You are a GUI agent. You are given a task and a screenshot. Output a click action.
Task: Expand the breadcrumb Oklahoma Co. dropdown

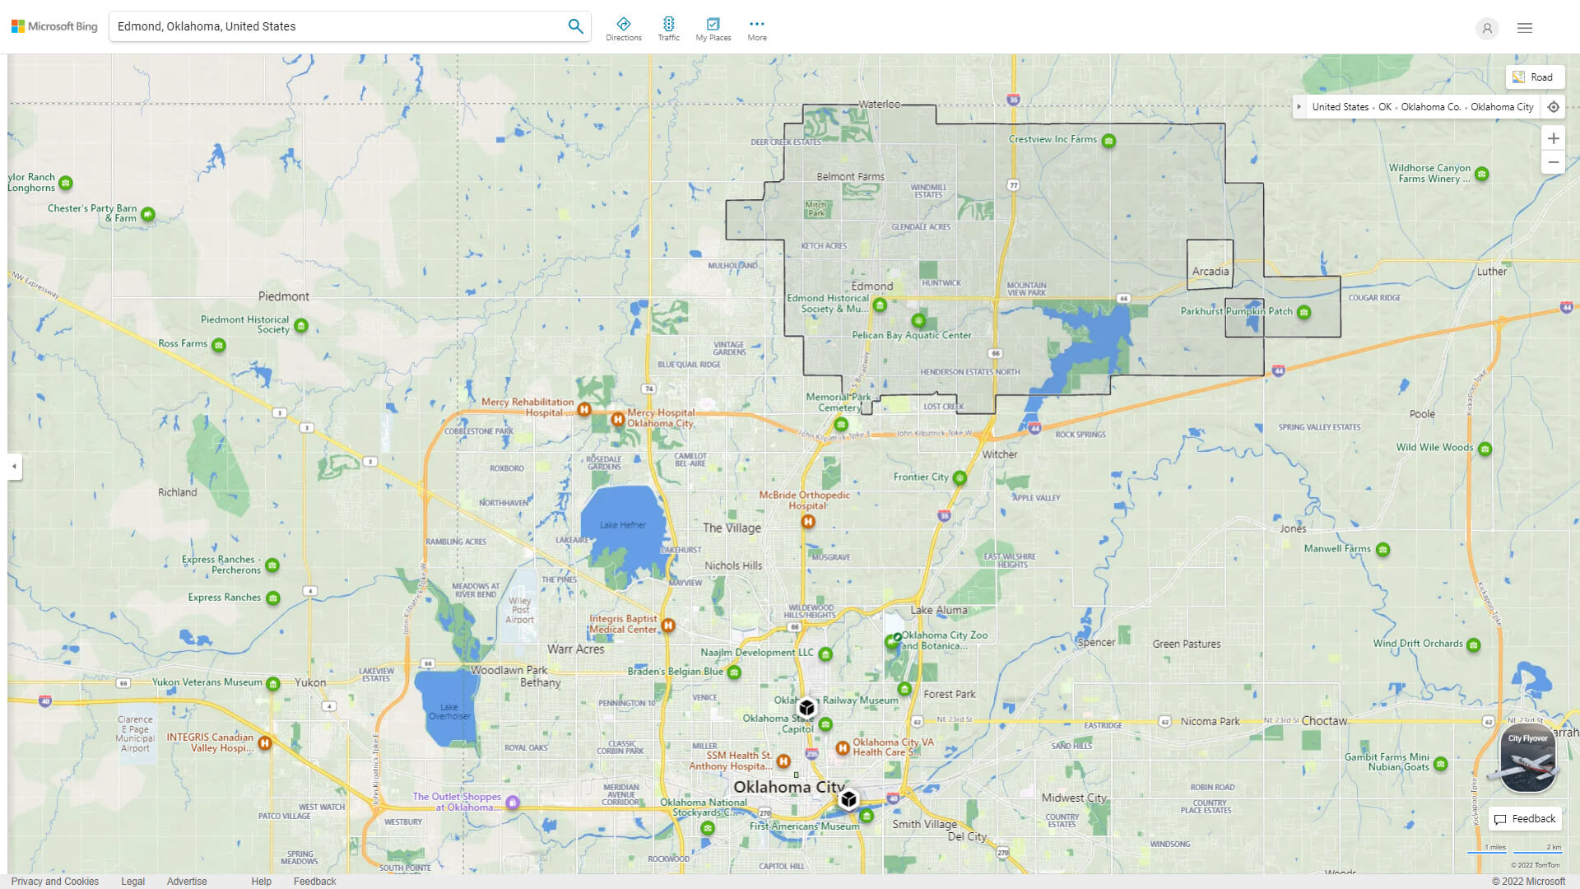[1431, 106]
